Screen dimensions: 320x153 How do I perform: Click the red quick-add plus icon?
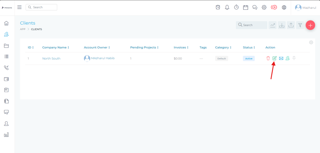click(x=274, y=7)
